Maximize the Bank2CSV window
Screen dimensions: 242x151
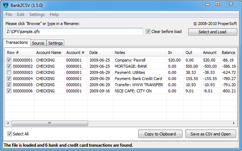point(217,4)
